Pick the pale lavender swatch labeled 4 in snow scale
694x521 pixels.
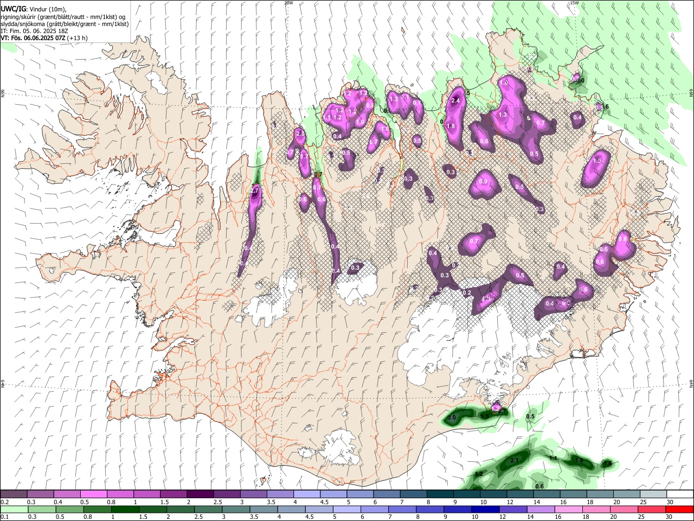point(307,494)
